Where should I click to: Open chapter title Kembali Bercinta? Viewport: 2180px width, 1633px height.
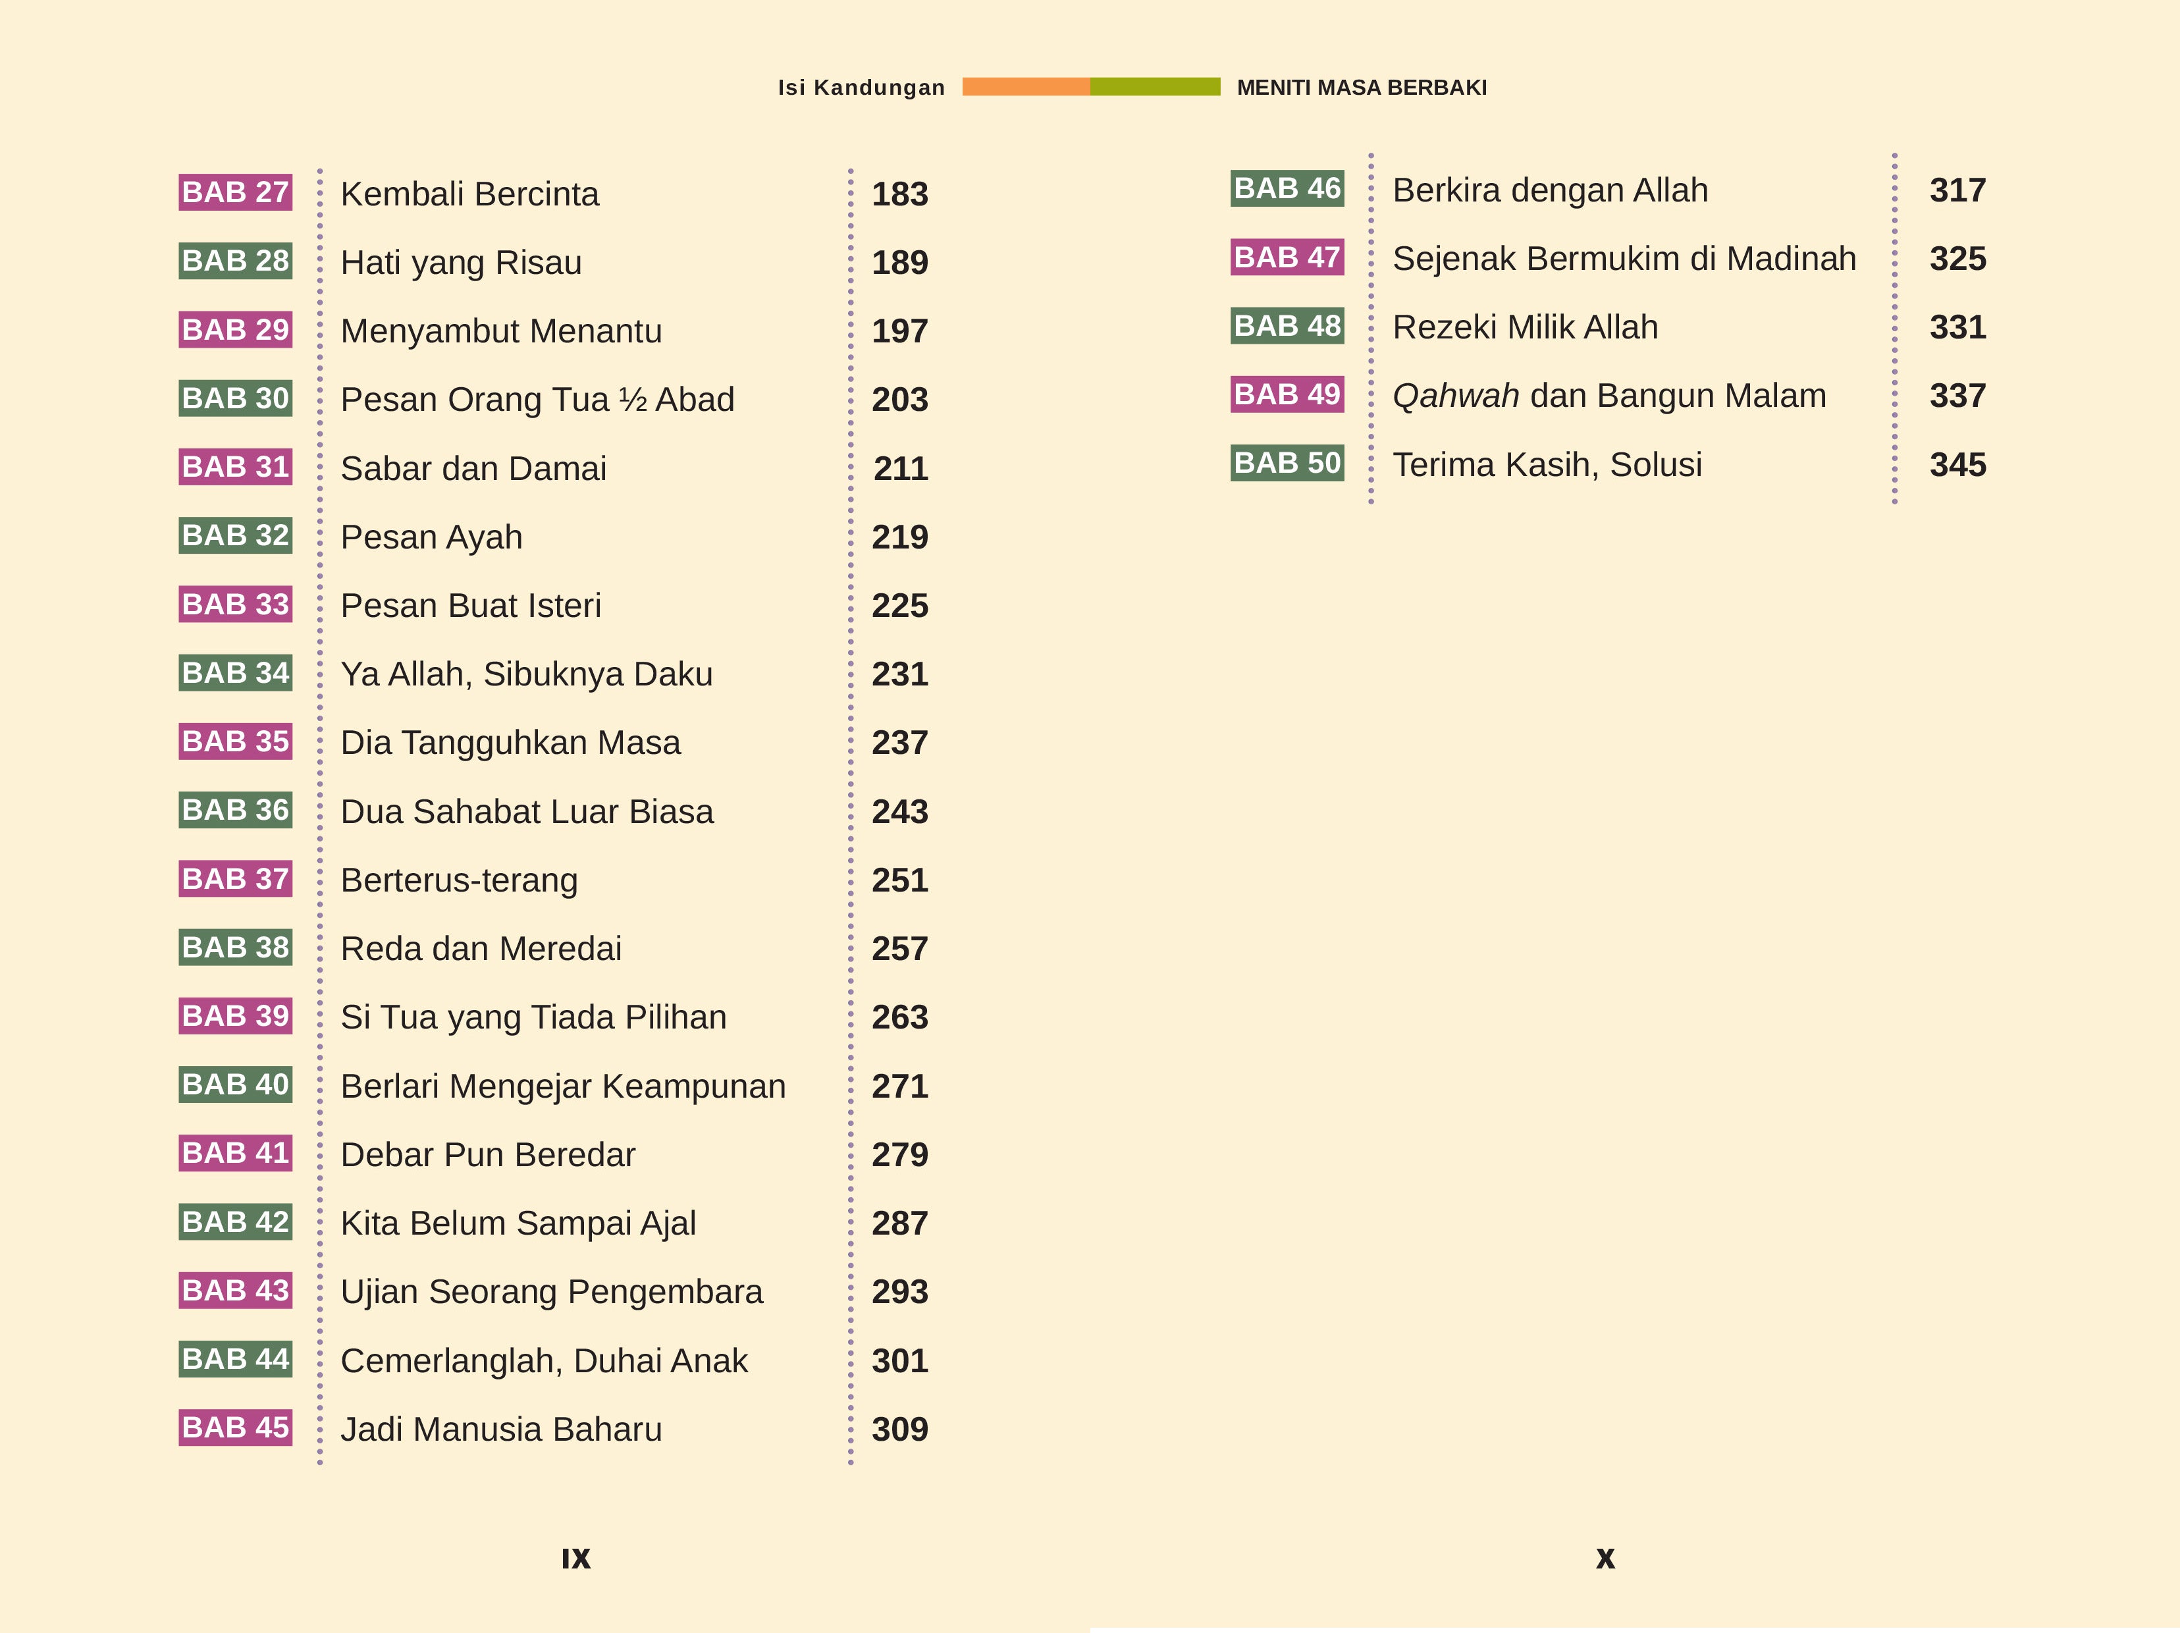click(469, 194)
